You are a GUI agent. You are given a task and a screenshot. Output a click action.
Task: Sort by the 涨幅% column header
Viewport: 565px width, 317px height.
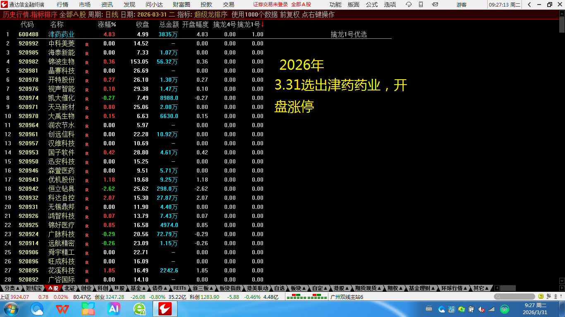tap(107, 24)
